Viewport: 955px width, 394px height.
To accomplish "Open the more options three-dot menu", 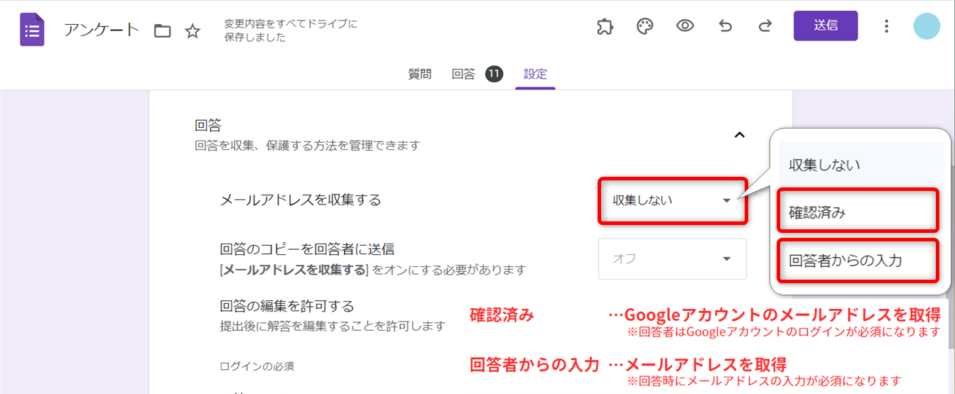I will pos(886,26).
